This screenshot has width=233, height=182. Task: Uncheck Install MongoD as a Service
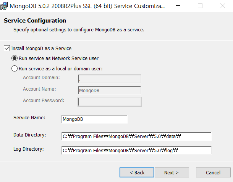click(7, 49)
